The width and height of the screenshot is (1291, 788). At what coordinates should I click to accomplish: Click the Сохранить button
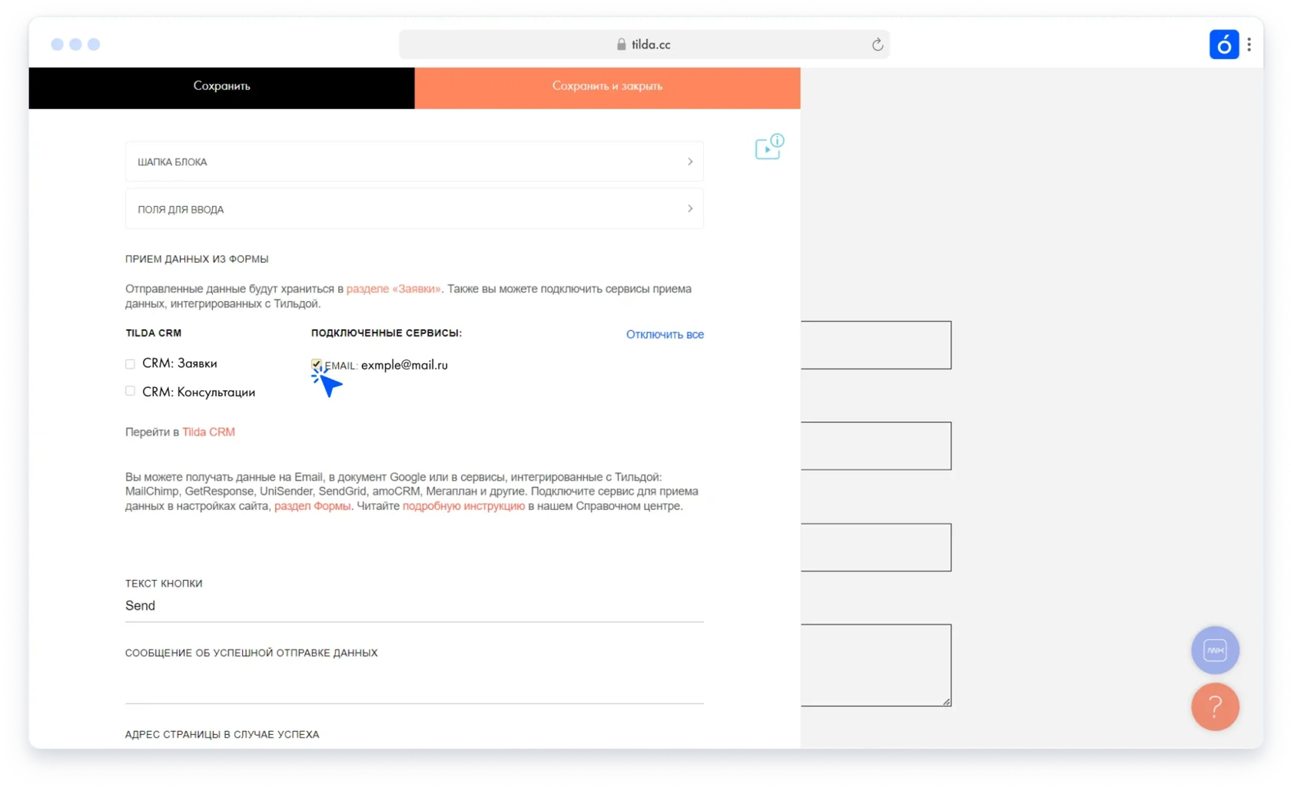221,87
